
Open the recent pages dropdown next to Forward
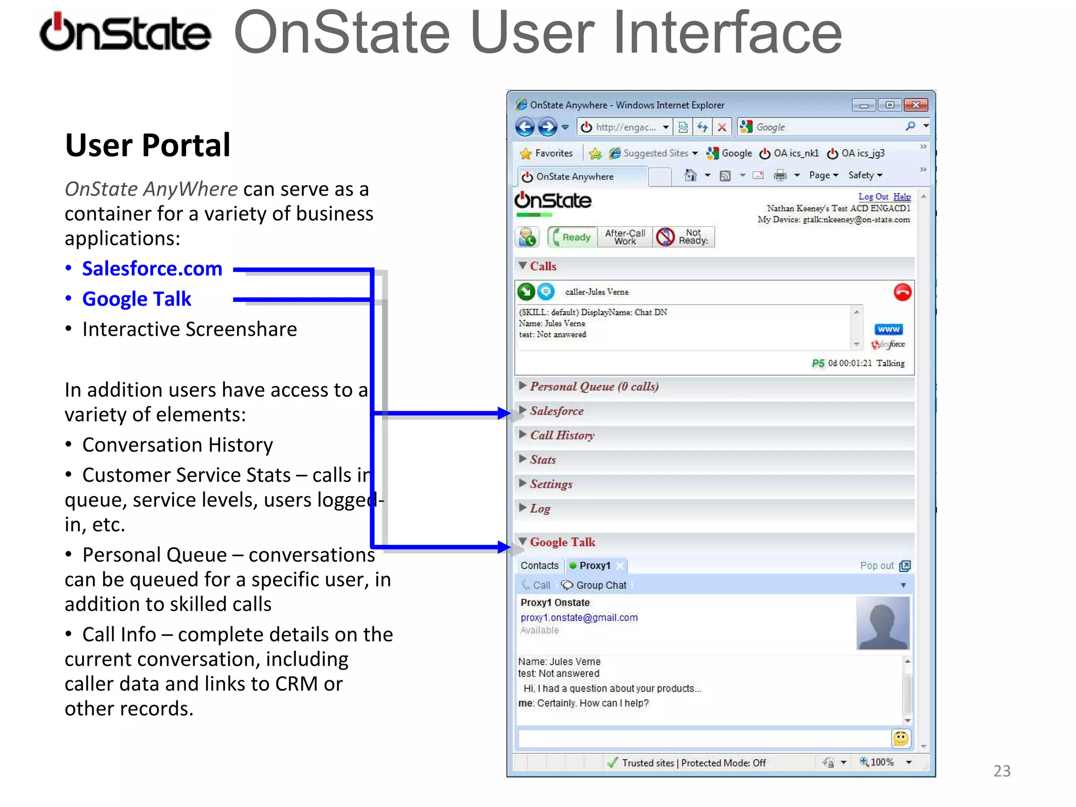pyautogui.click(x=565, y=127)
